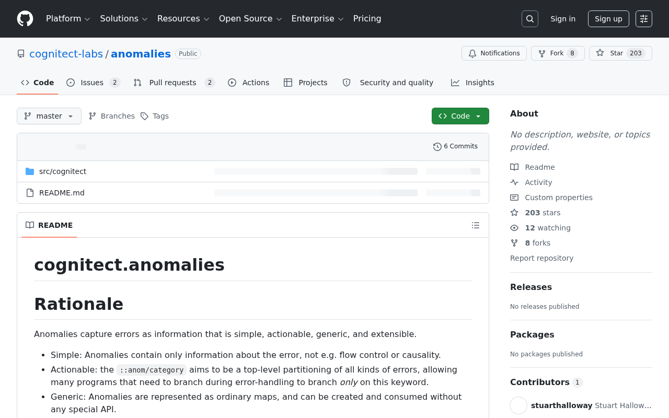
Task: Expand the Open Source menu
Action: click(250, 19)
